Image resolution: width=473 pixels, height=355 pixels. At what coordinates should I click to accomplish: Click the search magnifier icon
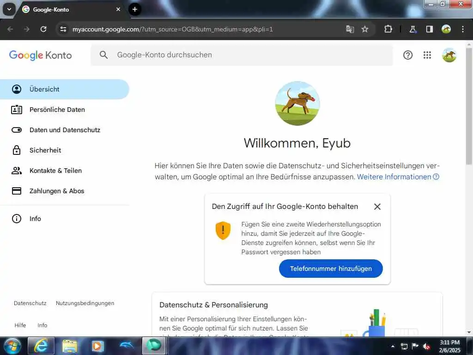pos(103,55)
